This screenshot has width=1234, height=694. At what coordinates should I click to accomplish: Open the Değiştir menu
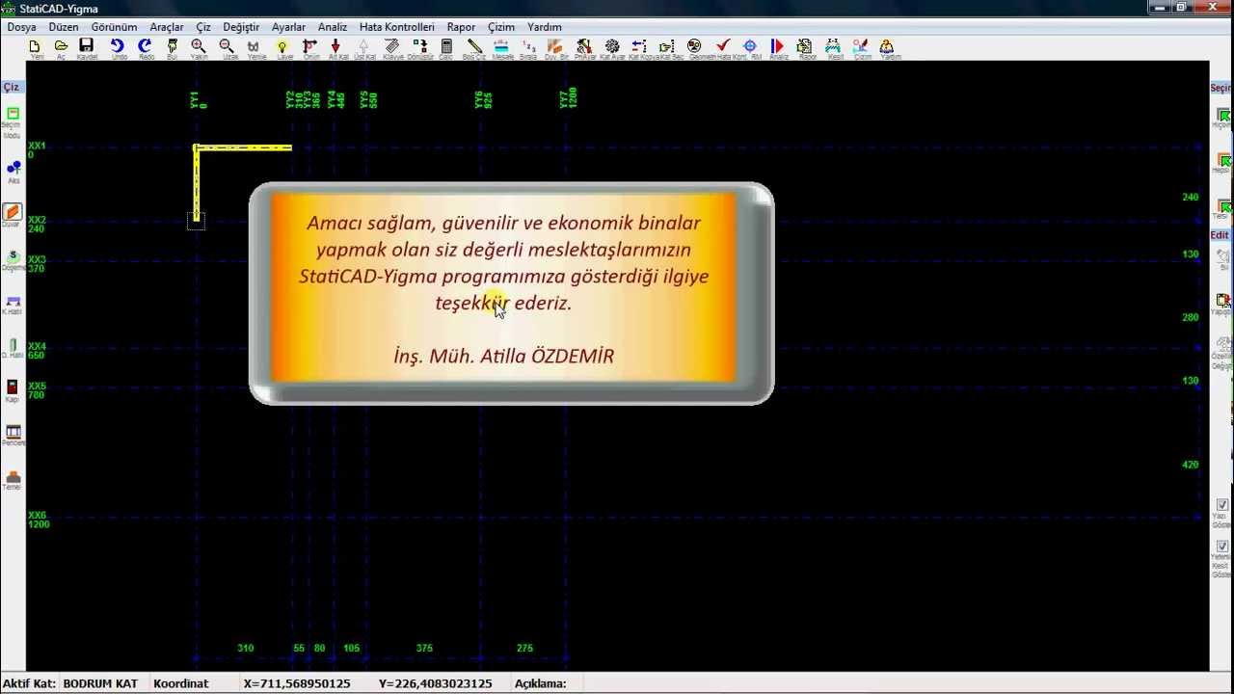241,27
